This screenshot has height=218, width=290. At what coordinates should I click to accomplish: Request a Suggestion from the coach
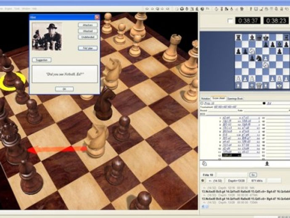tap(42, 60)
